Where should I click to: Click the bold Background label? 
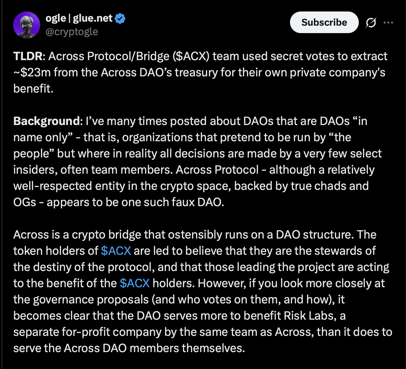click(x=46, y=121)
